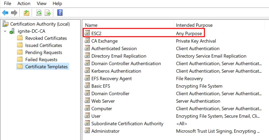Image resolution: width=269 pixels, height=140 pixels.
Task: Open the File menu
Action: pyautogui.click(x=8, y=3)
